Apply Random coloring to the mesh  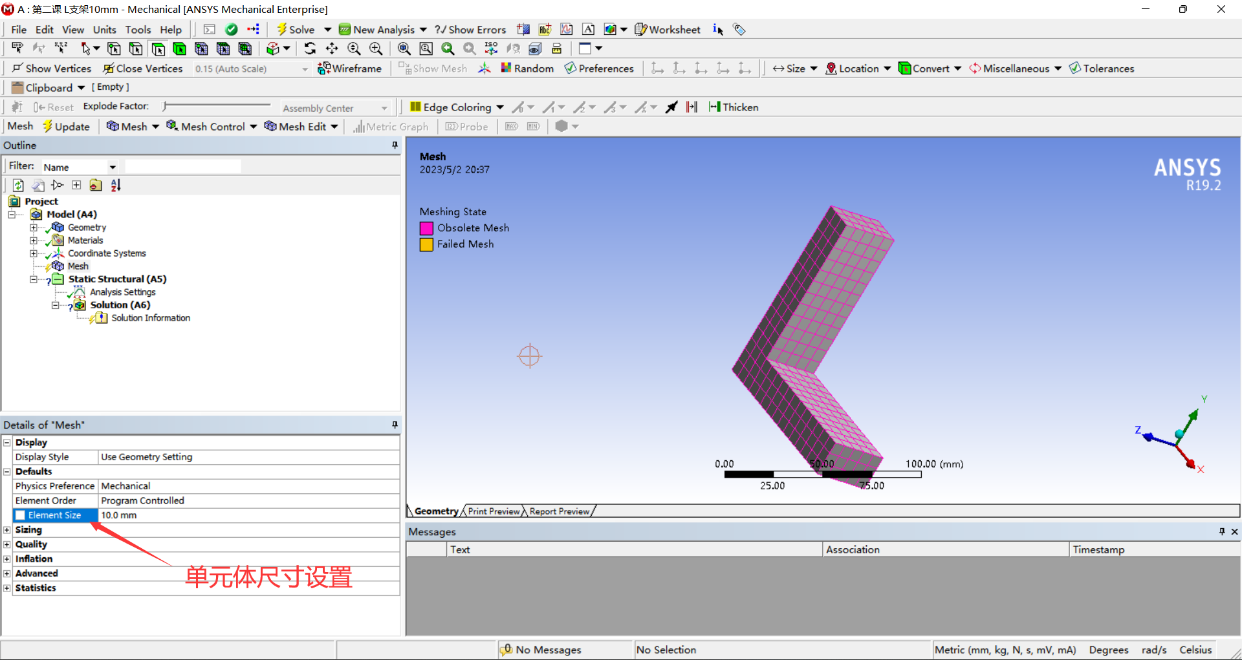pos(527,68)
